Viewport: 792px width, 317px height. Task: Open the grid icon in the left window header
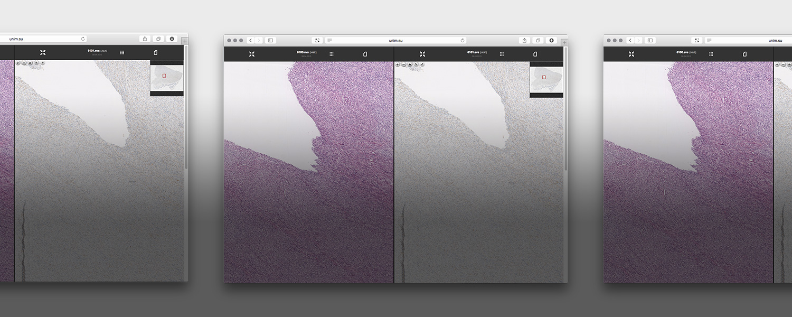click(x=122, y=52)
